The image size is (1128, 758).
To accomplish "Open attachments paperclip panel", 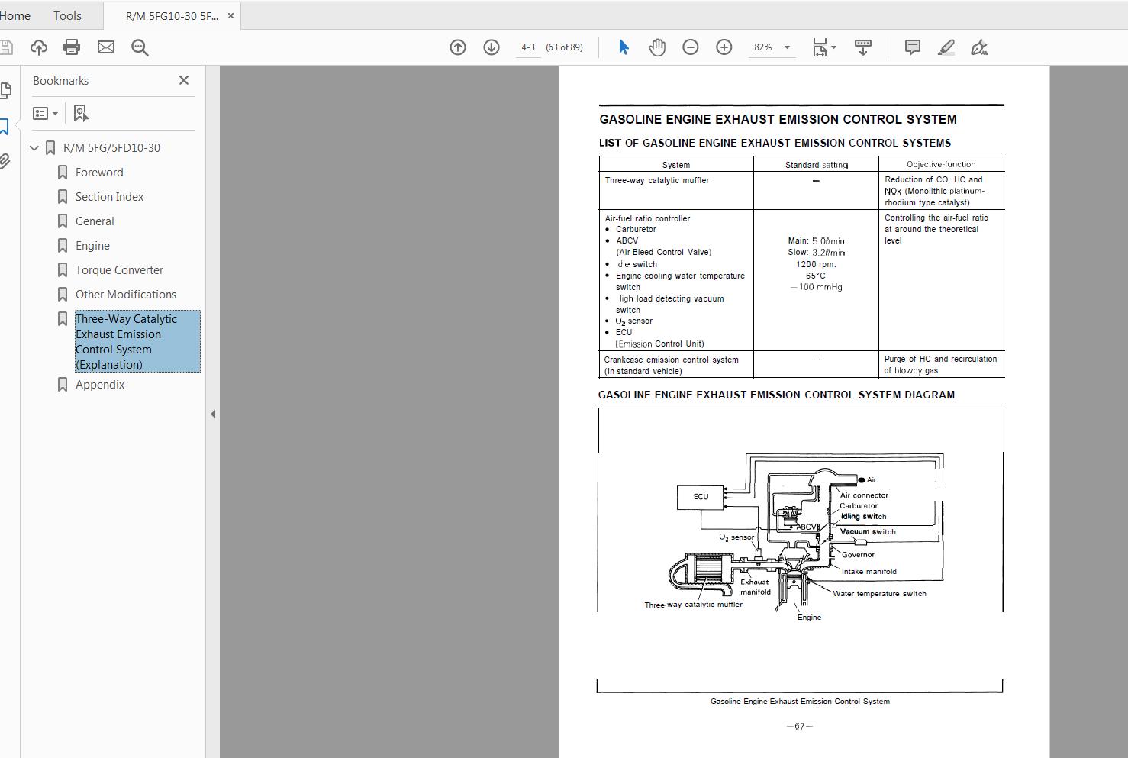I will 5,161.
